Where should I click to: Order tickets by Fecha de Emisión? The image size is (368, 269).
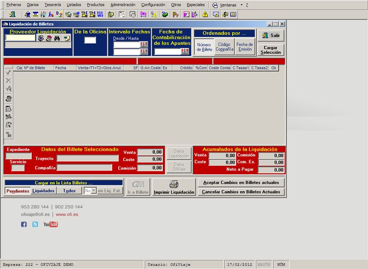click(244, 47)
